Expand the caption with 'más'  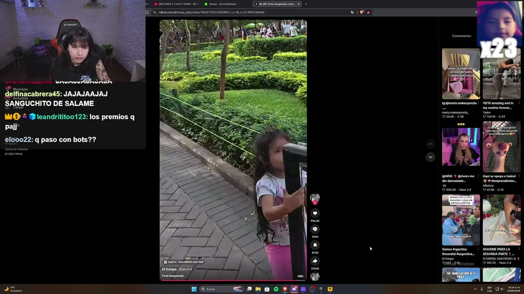[x=300, y=276]
